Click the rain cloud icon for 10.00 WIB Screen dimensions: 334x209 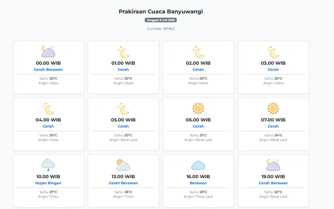tap(48, 165)
